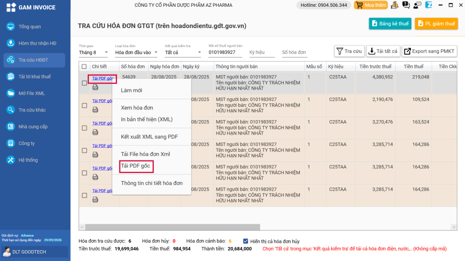Choose 'Kết xuất XML sang PDF' menu entry
This screenshot has width=465, height=261.
pyautogui.click(x=149, y=137)
